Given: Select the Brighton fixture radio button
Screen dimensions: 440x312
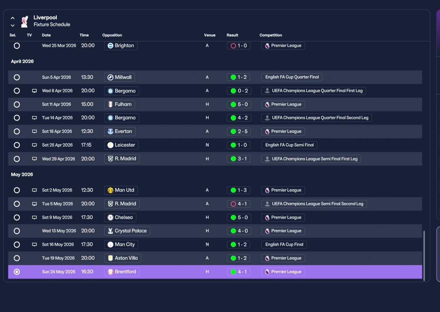Looking at the screenshot, I should [x=16, y=46].
